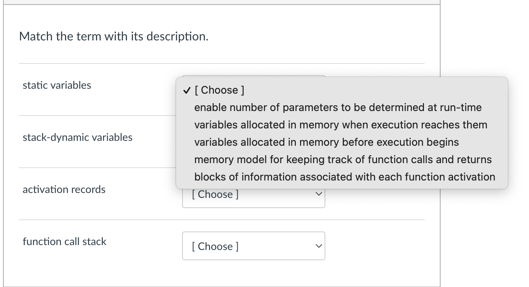
Task: Click the "activation records" term label
Action: pyautogui.click(x=63, y=189)
